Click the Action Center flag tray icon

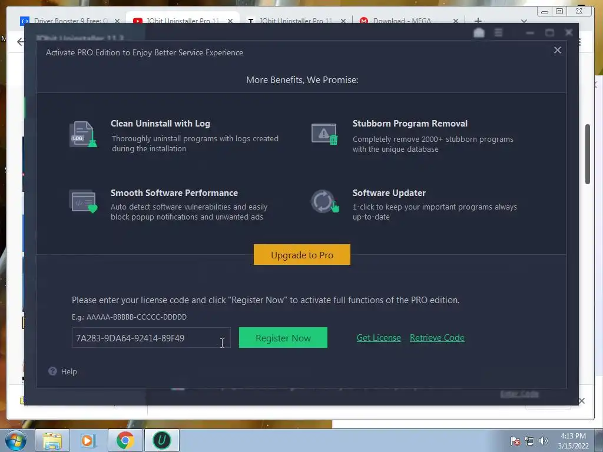[x=515, y=441]
